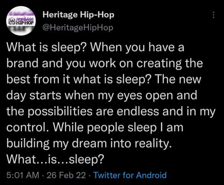
Task: Click the 5:01 AM timestamp
Action: (23, 175)
